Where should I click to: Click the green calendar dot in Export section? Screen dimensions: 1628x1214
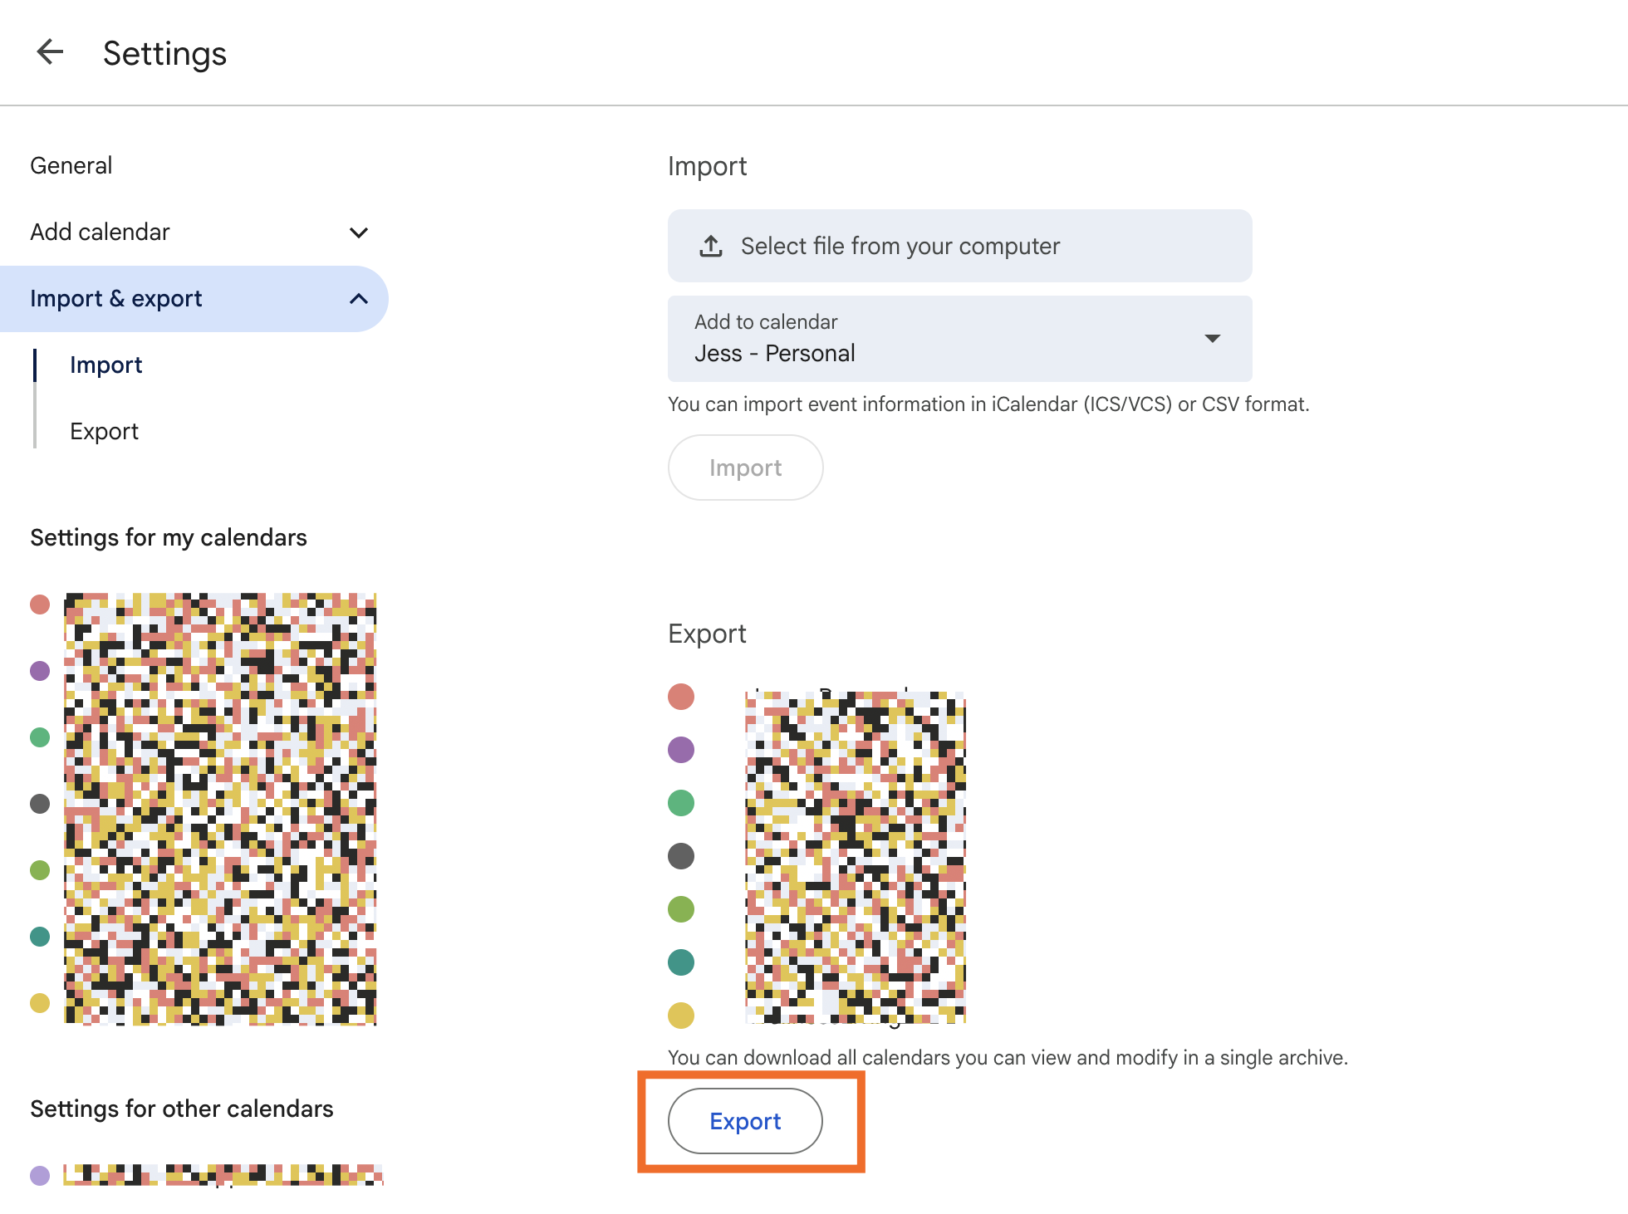click(681, 803)
